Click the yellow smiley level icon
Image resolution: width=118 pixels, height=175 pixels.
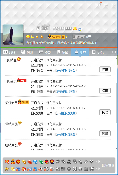28,37
